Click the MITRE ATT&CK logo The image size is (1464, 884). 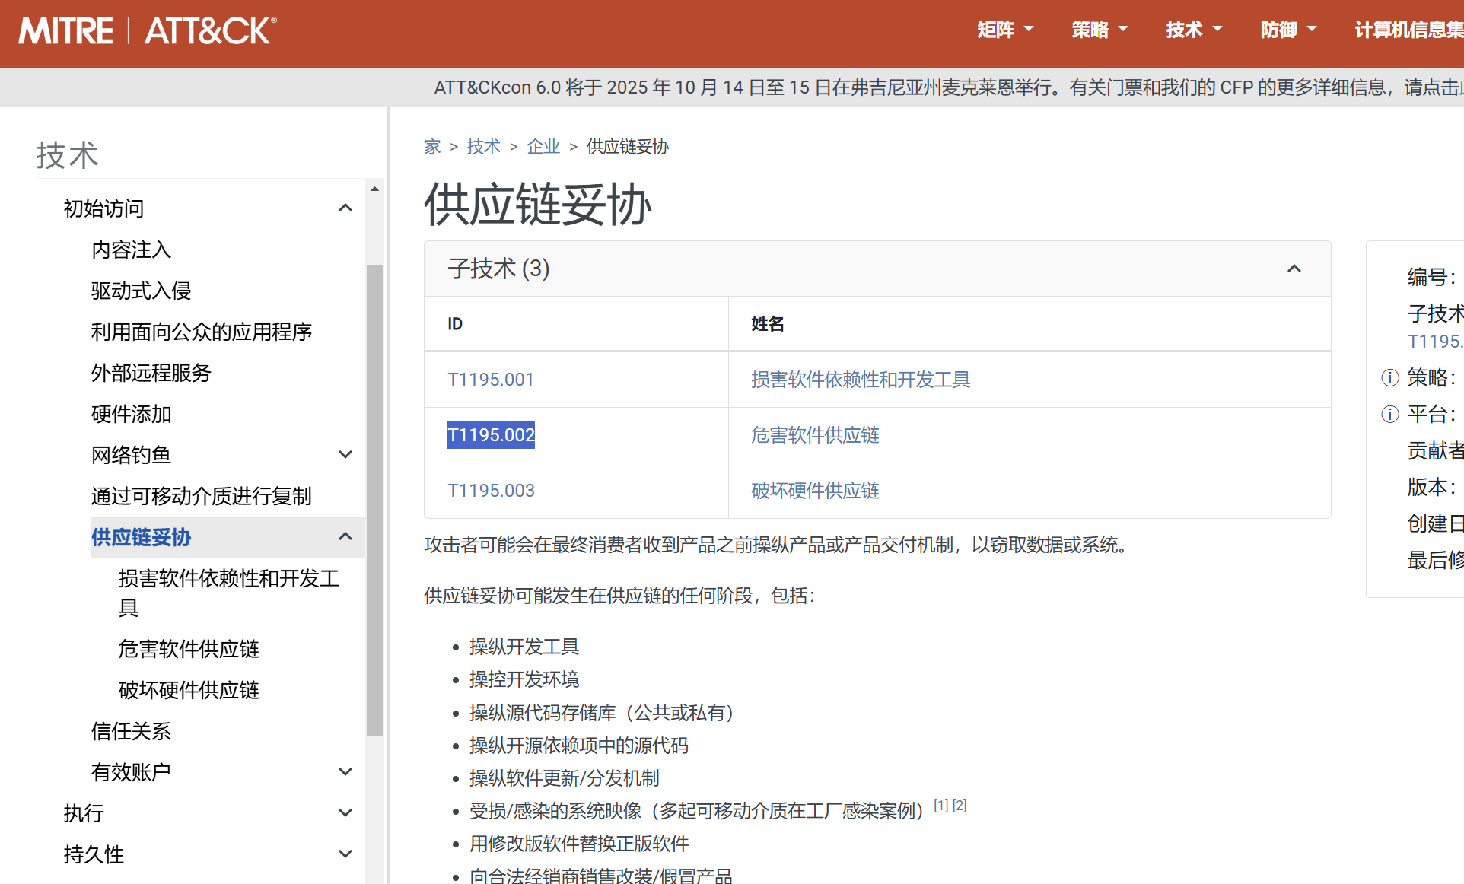click(x=148, y=31)
